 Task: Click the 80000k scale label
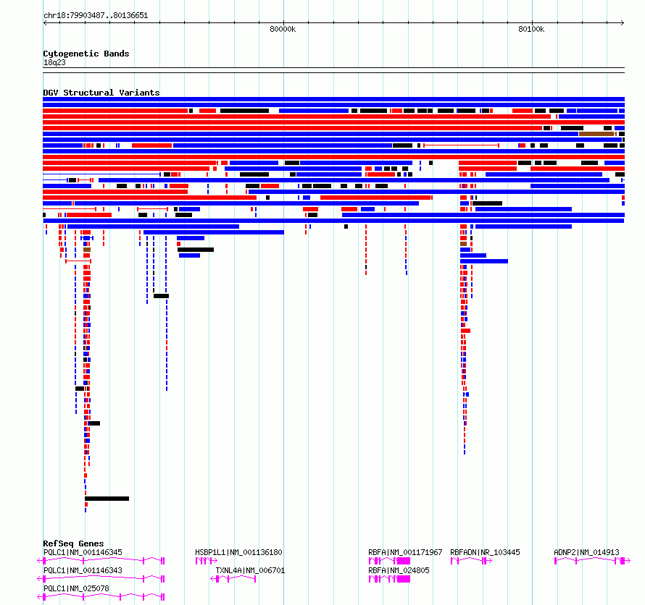(283, 29)
